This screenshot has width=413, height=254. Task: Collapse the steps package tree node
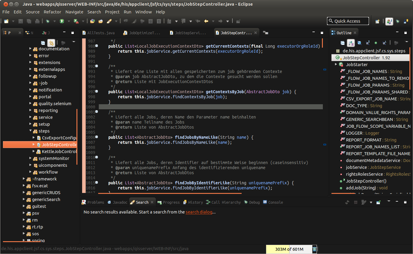tap(31, 131)
